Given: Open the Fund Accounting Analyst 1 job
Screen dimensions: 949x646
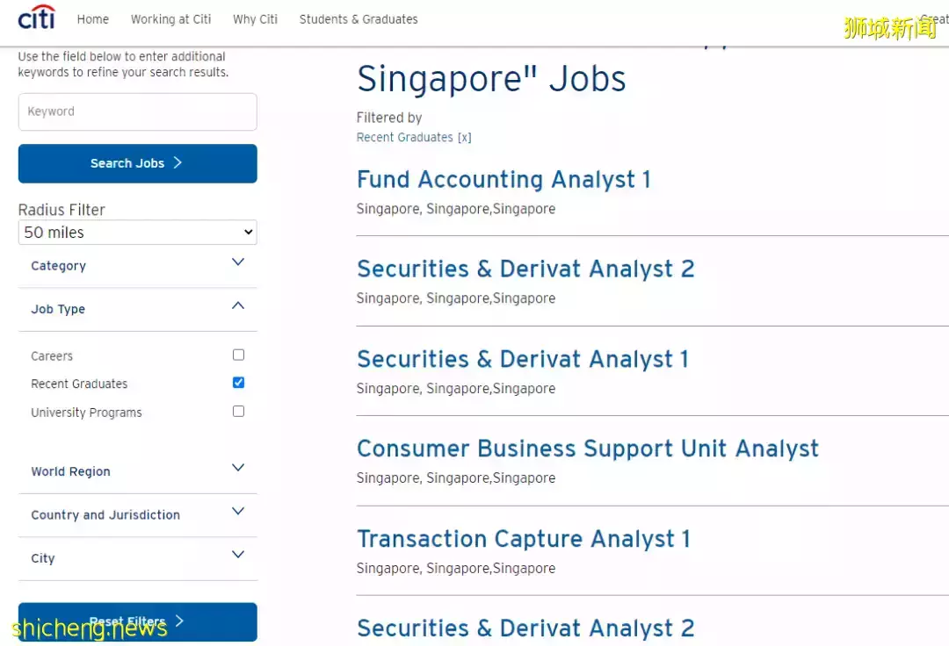Looking at the screenshot, I should (x=503, y=180).
